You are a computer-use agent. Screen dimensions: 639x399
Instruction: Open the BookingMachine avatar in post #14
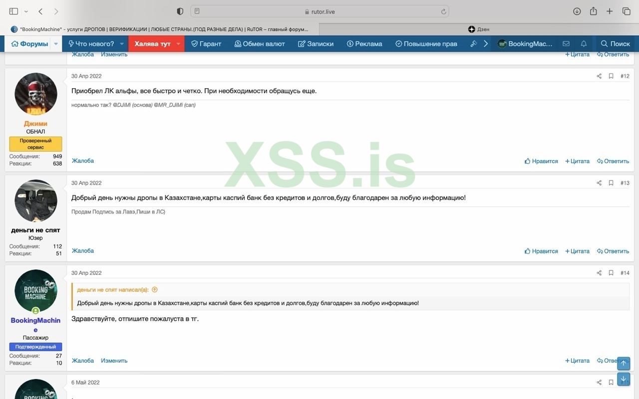tap(36, 291)
